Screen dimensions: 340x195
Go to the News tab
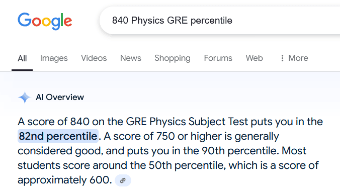131,58
